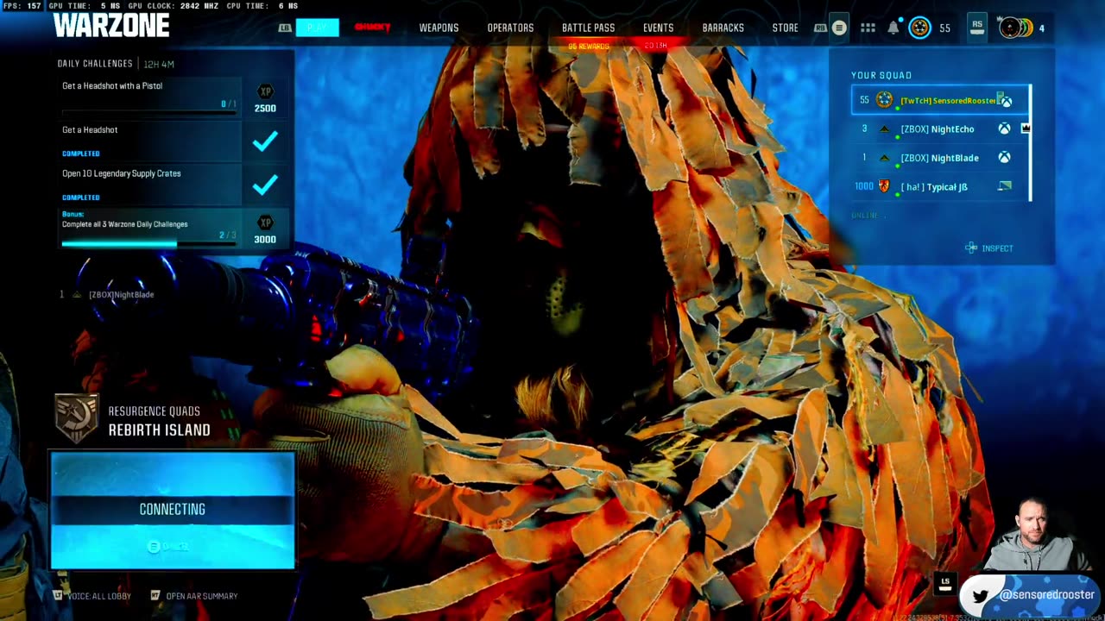This screenshot has height=621, width=1105.
Task: Open the grid apps menu icon
Action: click(868, 28)
